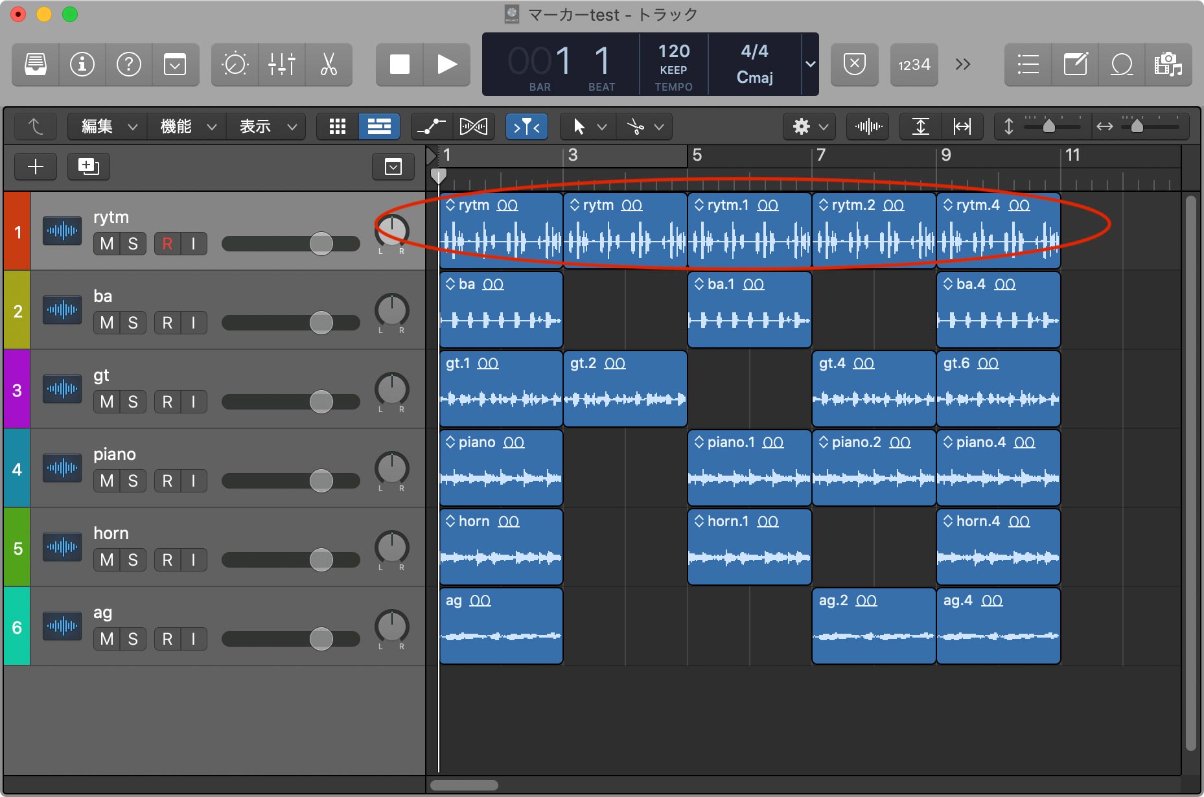Solo the ag track
The image size is (1204, 797).
[133, 639]
